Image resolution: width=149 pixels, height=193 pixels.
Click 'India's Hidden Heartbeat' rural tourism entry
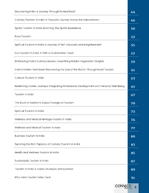(64, 70)
